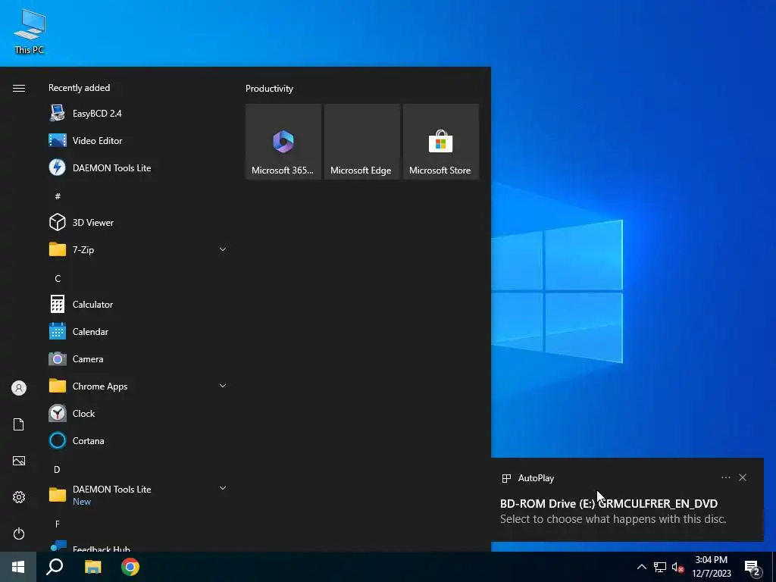Open AutoPlay notification for BD-ROM Drive
776x582 pixels.
(x=627, y=500)
